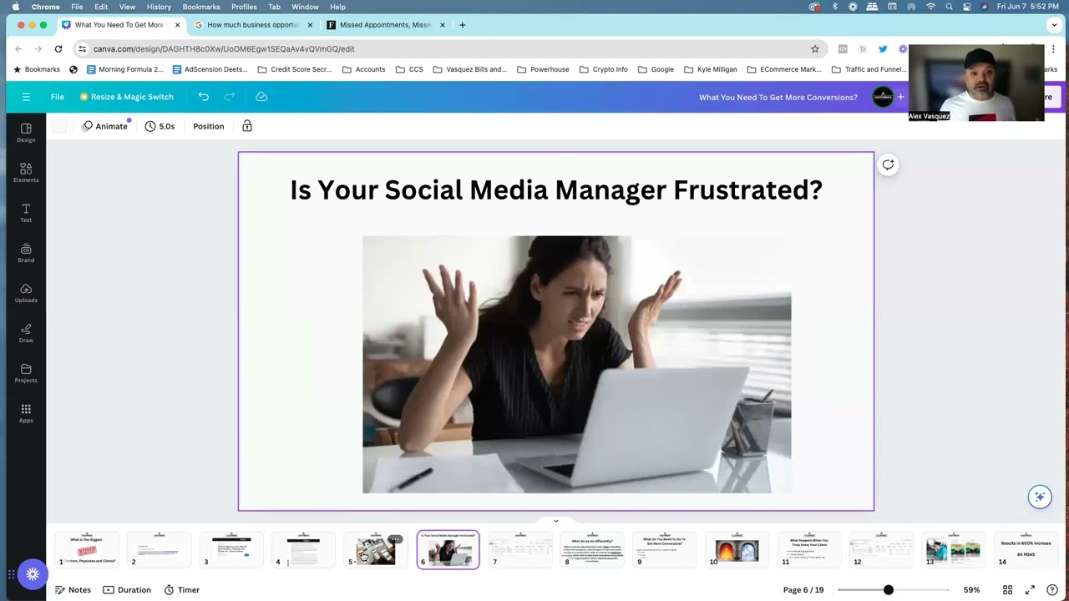Open the Uploads panel

(26, 293)
